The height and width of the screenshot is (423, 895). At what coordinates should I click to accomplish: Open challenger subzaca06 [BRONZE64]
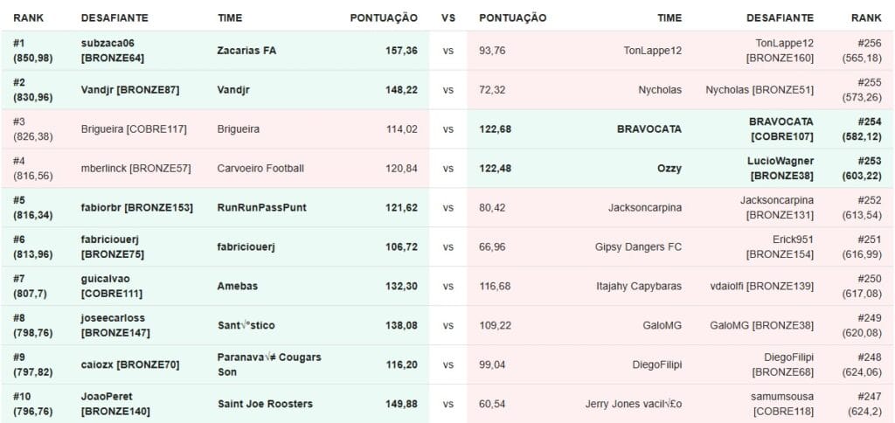coord(113,51)
